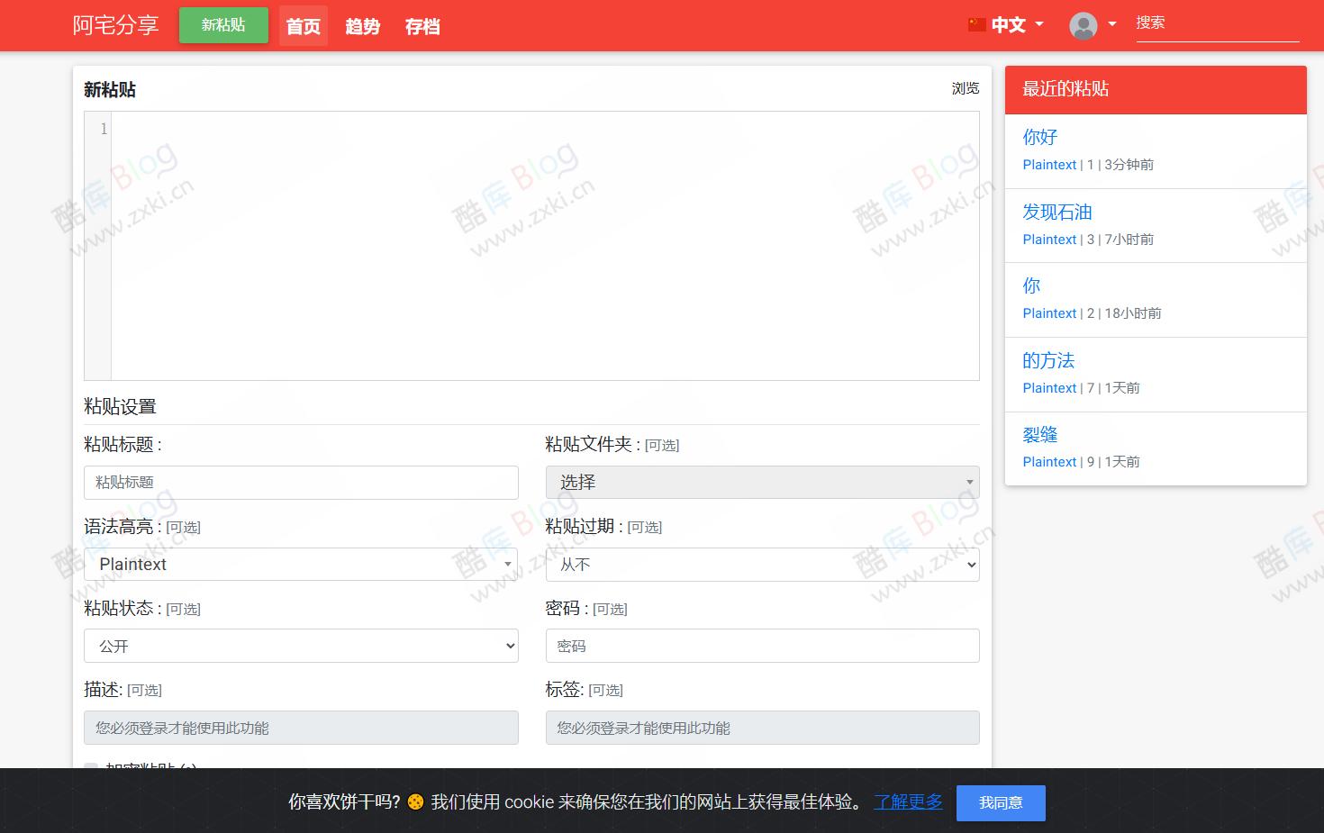Accept cookies with the 我同意 button
Screen dimensions: 1324x833
tap(1001, 802)
